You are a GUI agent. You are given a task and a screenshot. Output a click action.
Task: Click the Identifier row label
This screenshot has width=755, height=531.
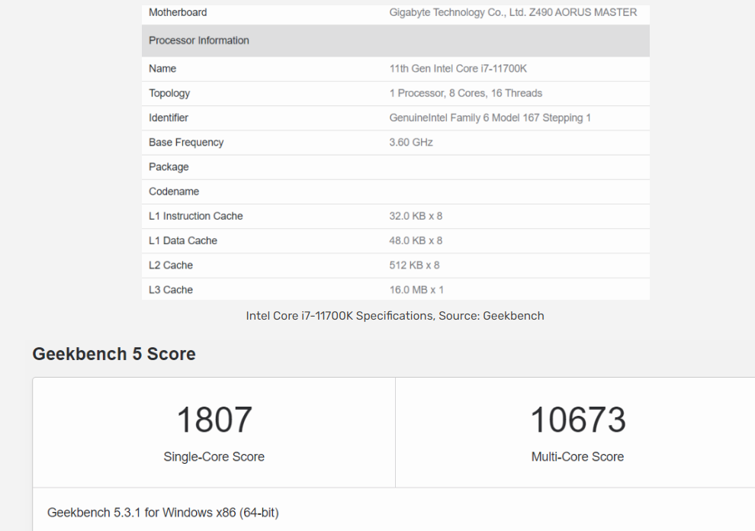point(169,117)
